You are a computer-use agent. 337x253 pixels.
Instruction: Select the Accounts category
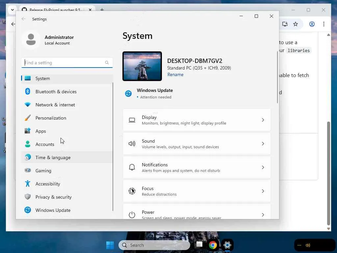click(67, 144)
